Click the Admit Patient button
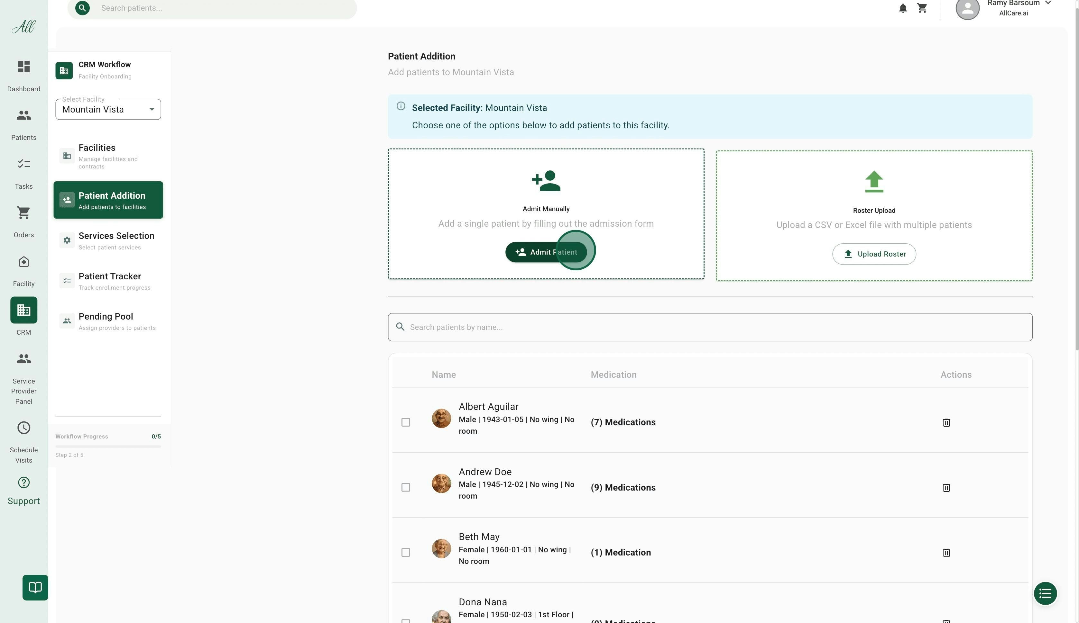The height and width of the screenshot is (623, 1079). point(546,252)
